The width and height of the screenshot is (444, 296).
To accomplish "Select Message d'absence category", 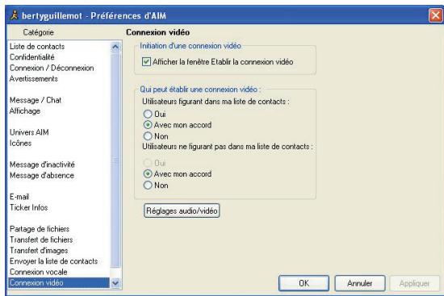I will [x=42, y=176].
